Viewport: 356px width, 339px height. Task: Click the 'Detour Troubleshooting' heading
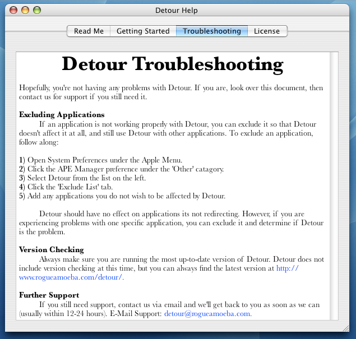point(173,64)
